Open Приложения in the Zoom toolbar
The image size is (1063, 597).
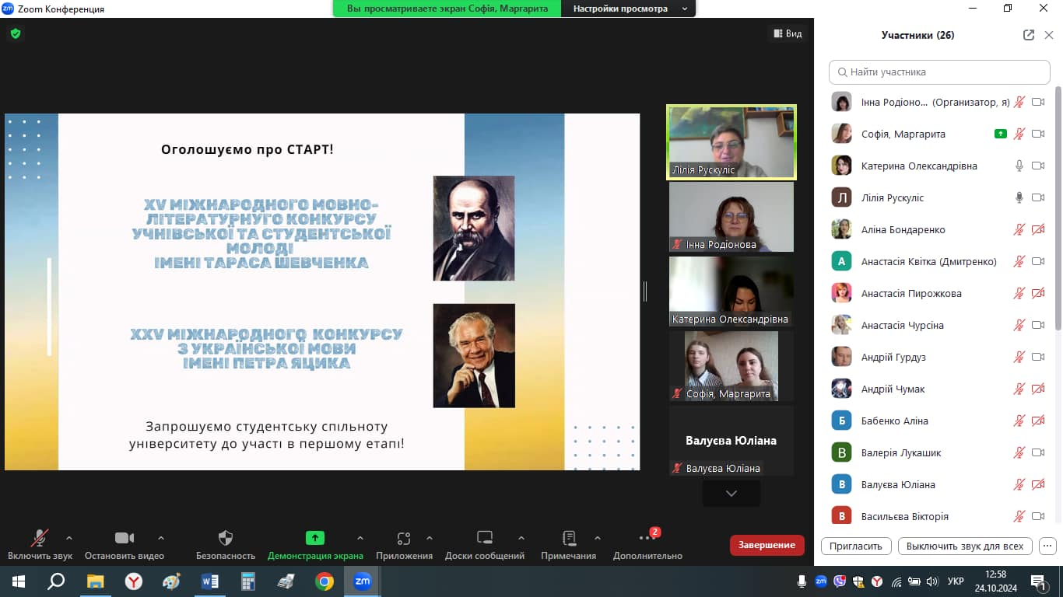pyautogui.click(x=403, y=539)
